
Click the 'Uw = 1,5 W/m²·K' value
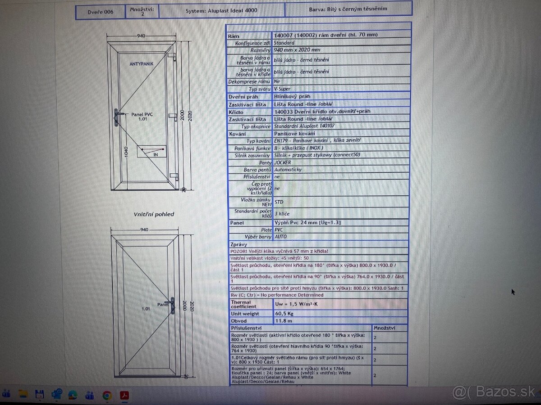click(x=297, y=304)
